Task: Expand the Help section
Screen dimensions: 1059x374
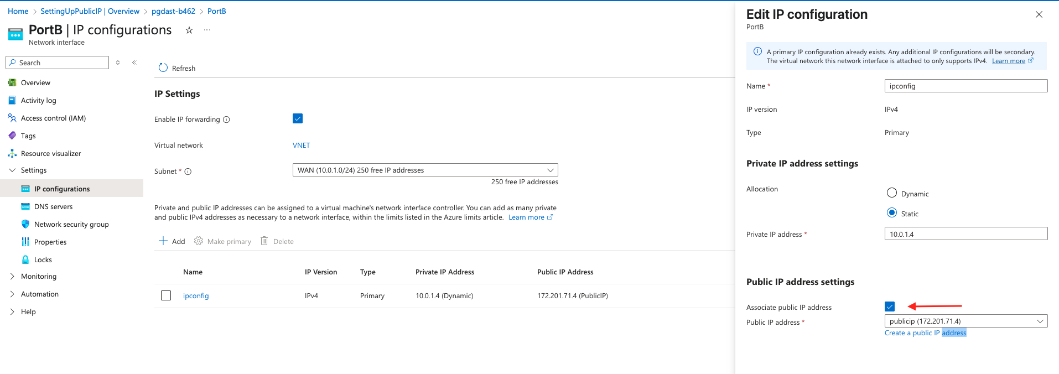Action: pos(12,312)
